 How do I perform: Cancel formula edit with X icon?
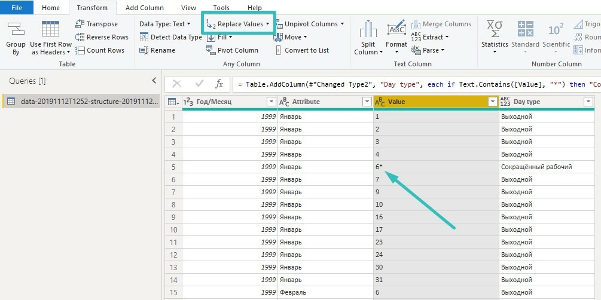176,84
